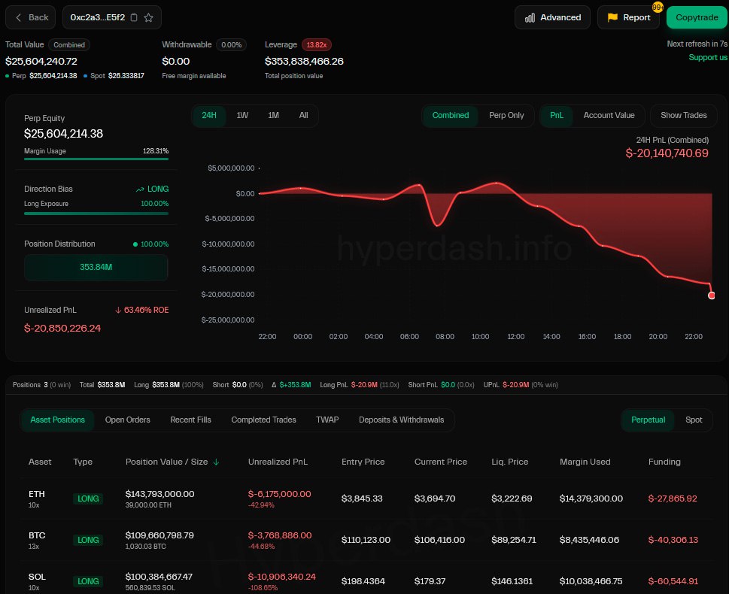Copy the wallet address with clipboard icon

[134, 17]
